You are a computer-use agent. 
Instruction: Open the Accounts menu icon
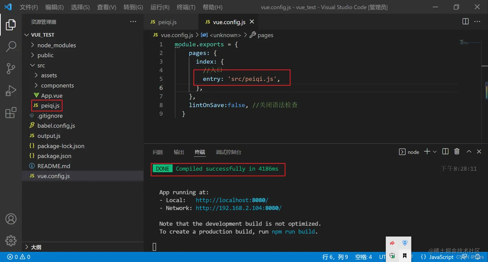(11, 219)
